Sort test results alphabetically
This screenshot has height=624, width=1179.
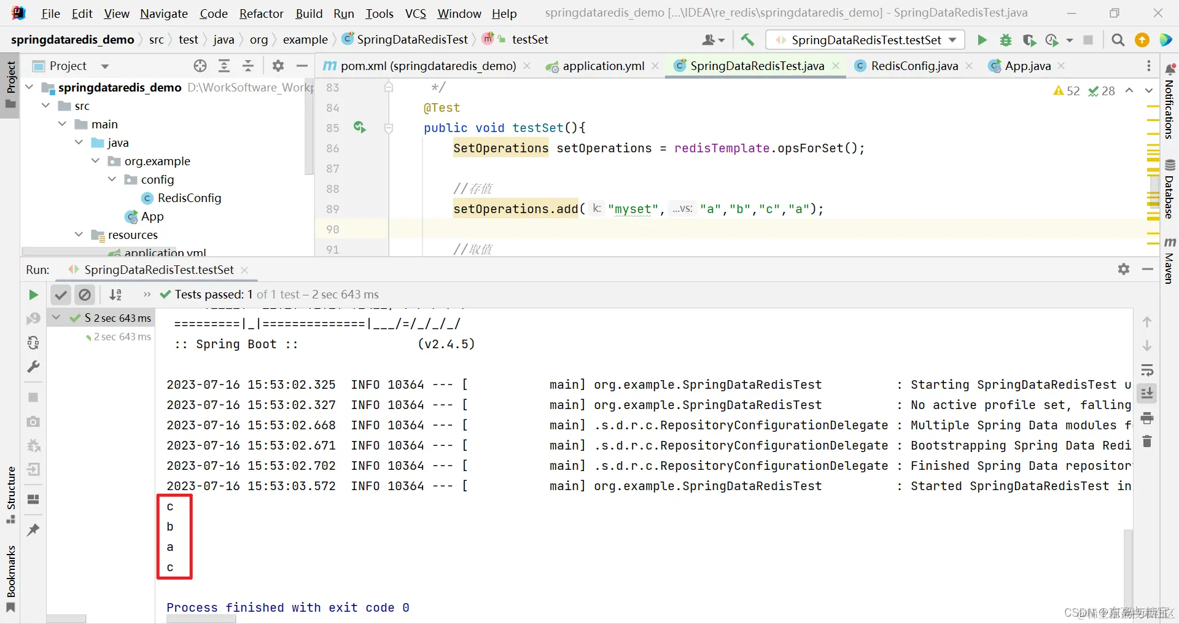click(115, 295)
